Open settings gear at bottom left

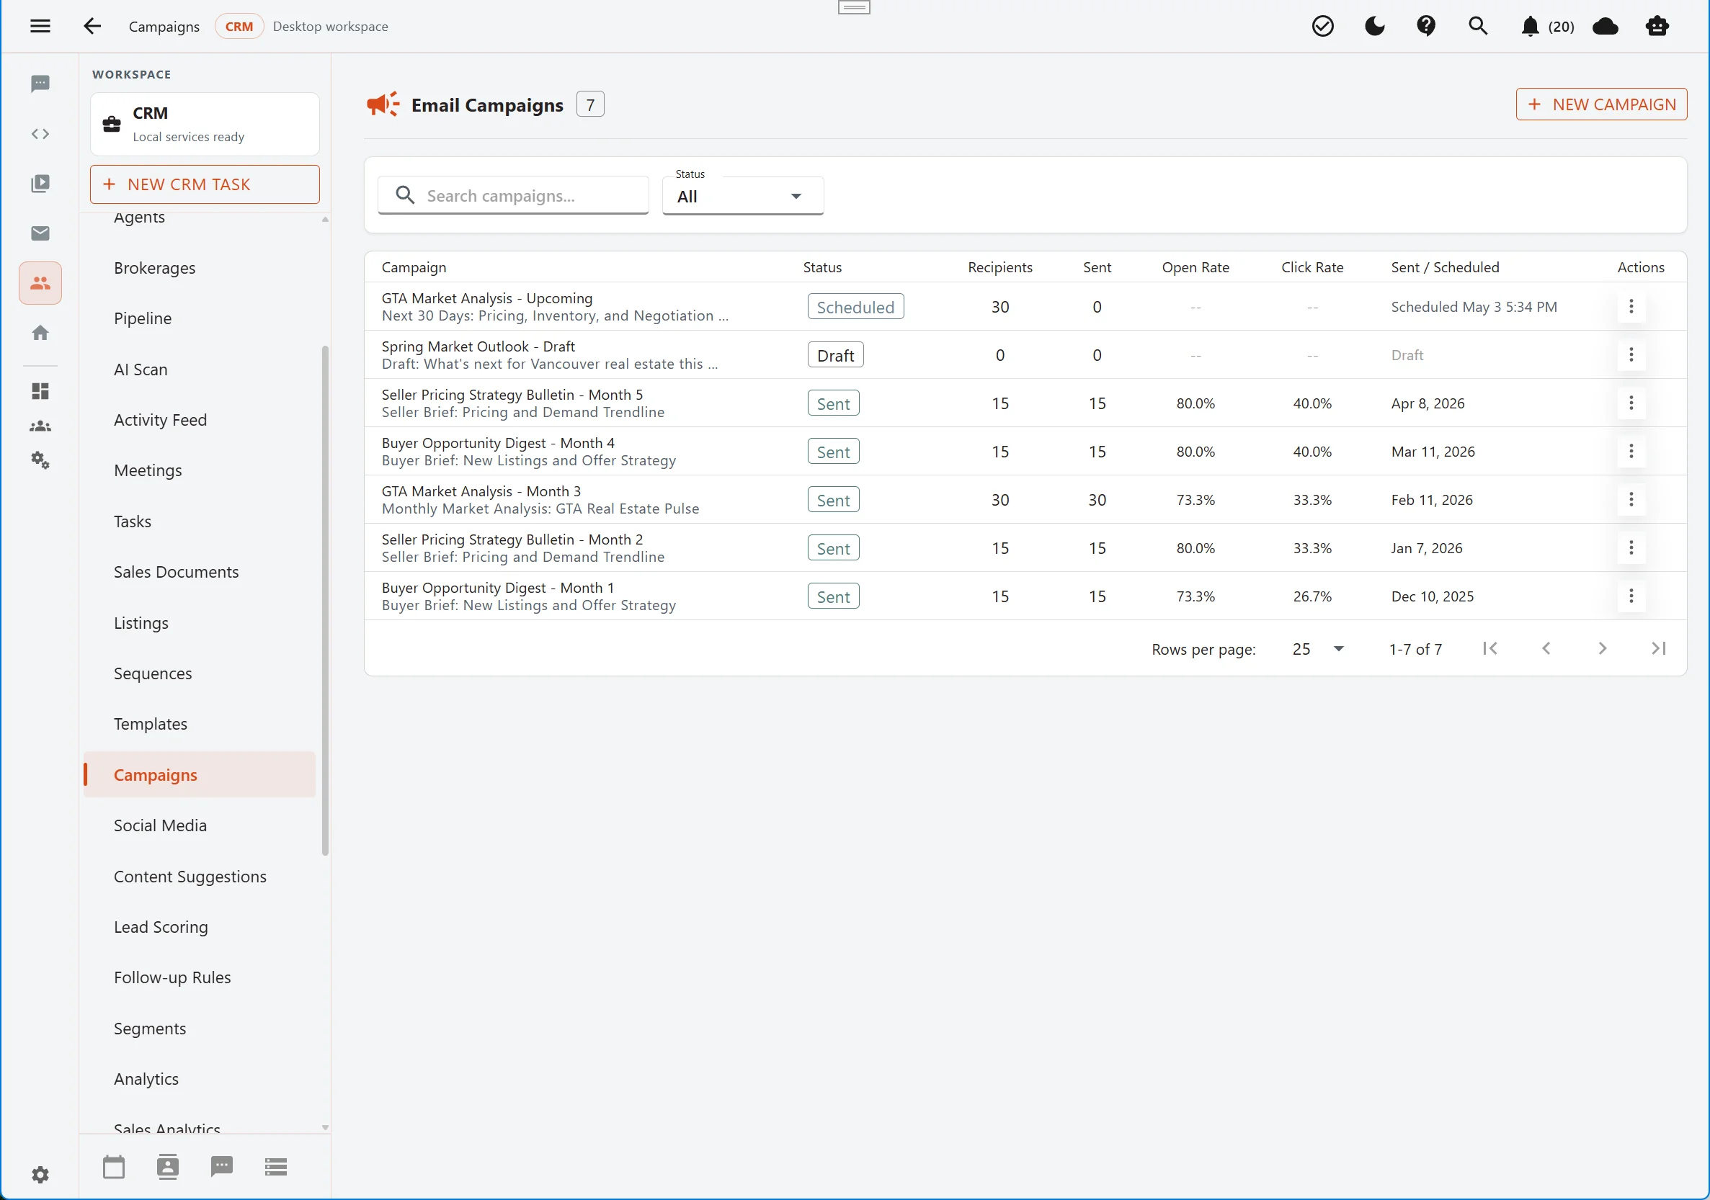point(40,1174)
